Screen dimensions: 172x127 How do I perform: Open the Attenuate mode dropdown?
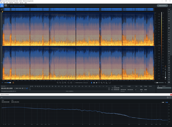pos(86,83)
